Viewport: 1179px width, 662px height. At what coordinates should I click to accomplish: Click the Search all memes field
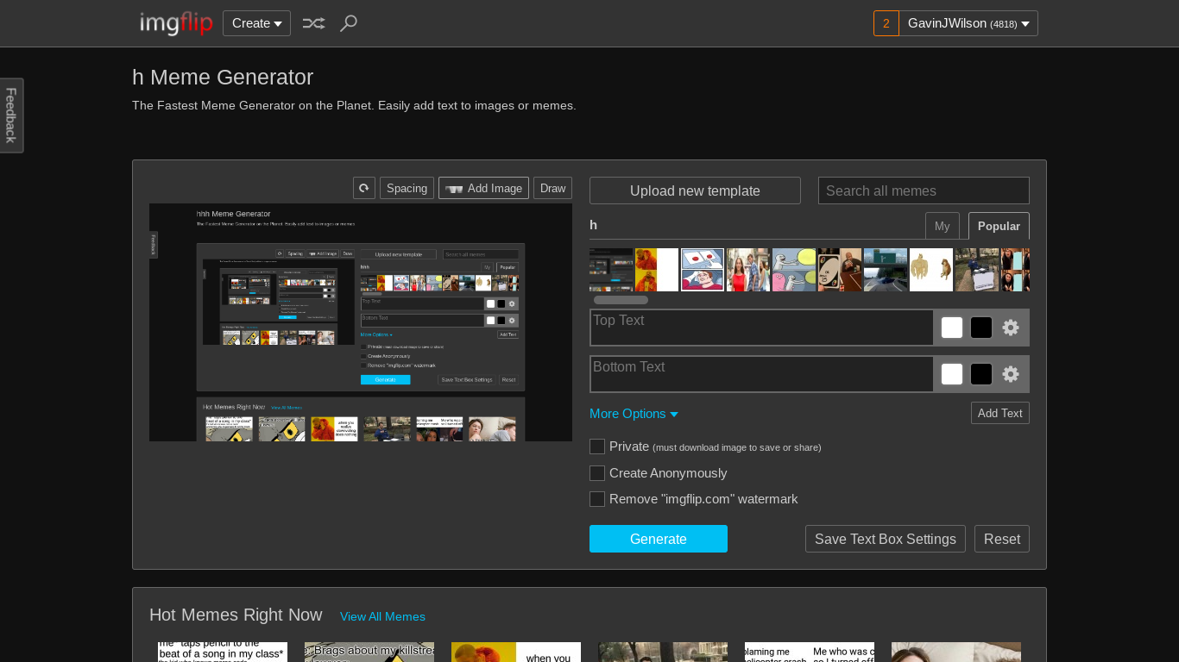coord(924,190)
